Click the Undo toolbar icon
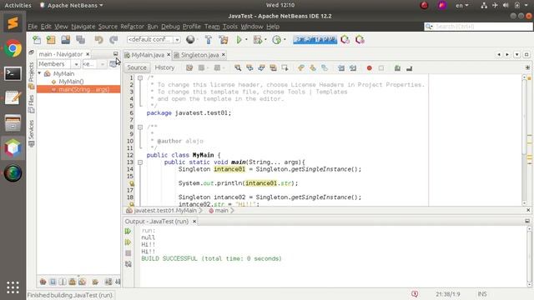Image resolution: width=534 pixels, height=300 pixels. (x=98, y=40)
